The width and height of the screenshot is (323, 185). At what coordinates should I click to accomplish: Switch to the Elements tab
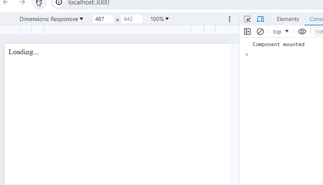click(288, 19)
